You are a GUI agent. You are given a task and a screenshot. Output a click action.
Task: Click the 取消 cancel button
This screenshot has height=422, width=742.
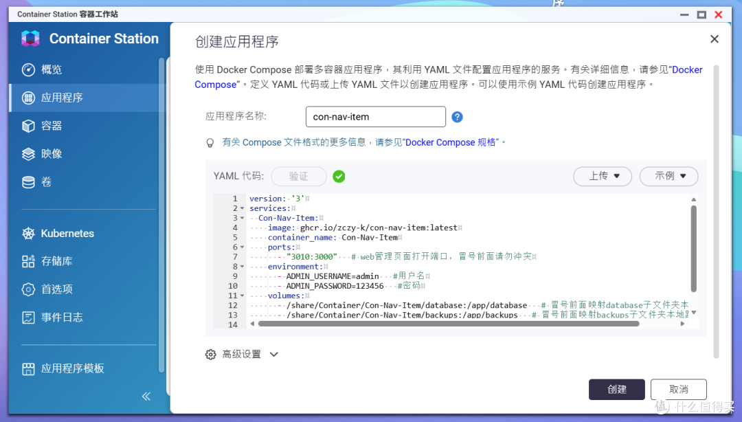[679, 389]
